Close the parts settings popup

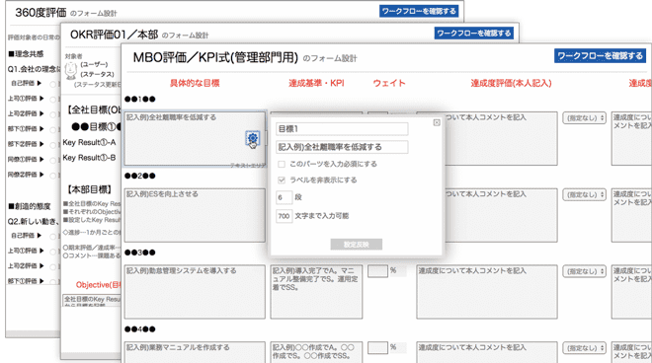(x=437, y=122)
